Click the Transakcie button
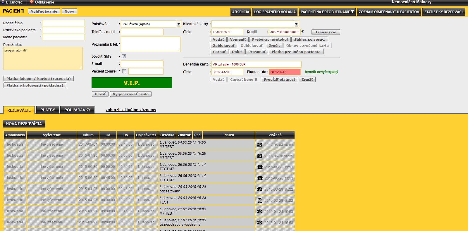The width and height of the screenshot is (468, 231). 326,32
